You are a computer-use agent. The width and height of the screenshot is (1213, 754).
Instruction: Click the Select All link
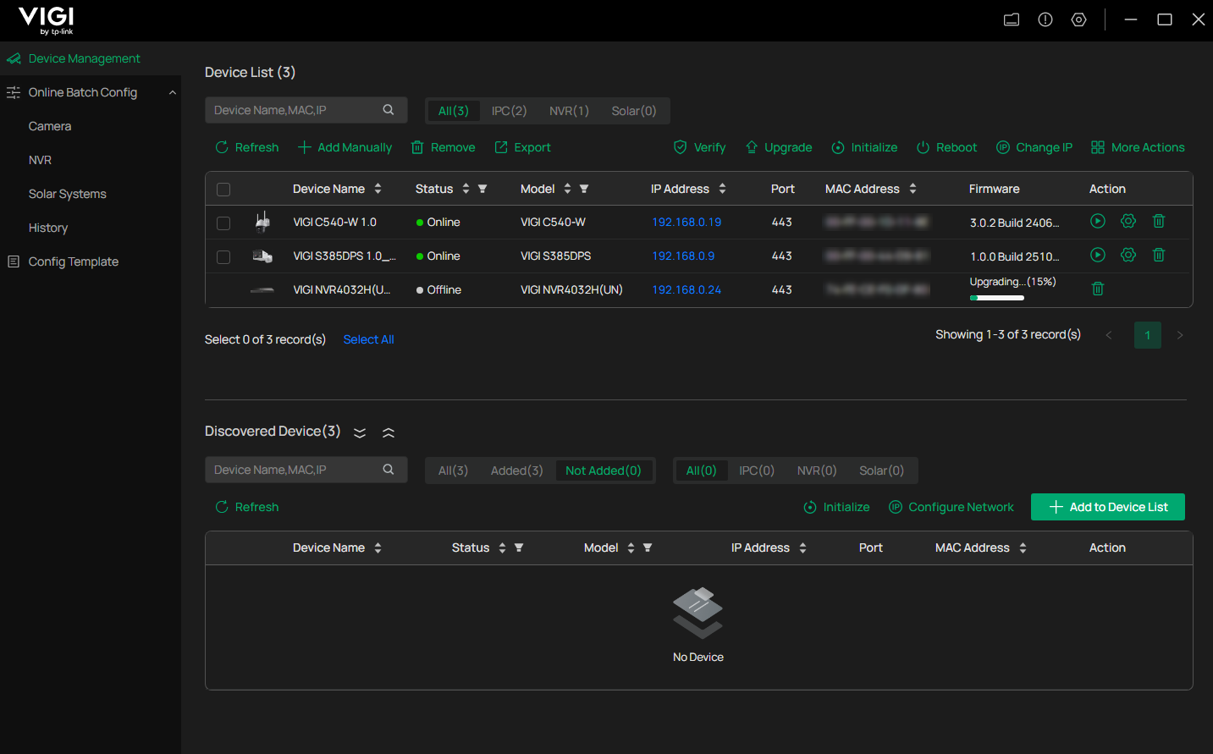coord(368,339)
